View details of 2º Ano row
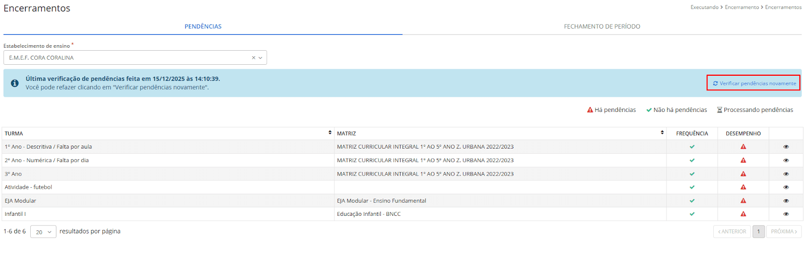This screenshot has height=261, width=806. point(786,161)
